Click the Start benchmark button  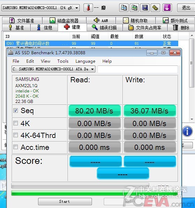click(x=65, y=201)
